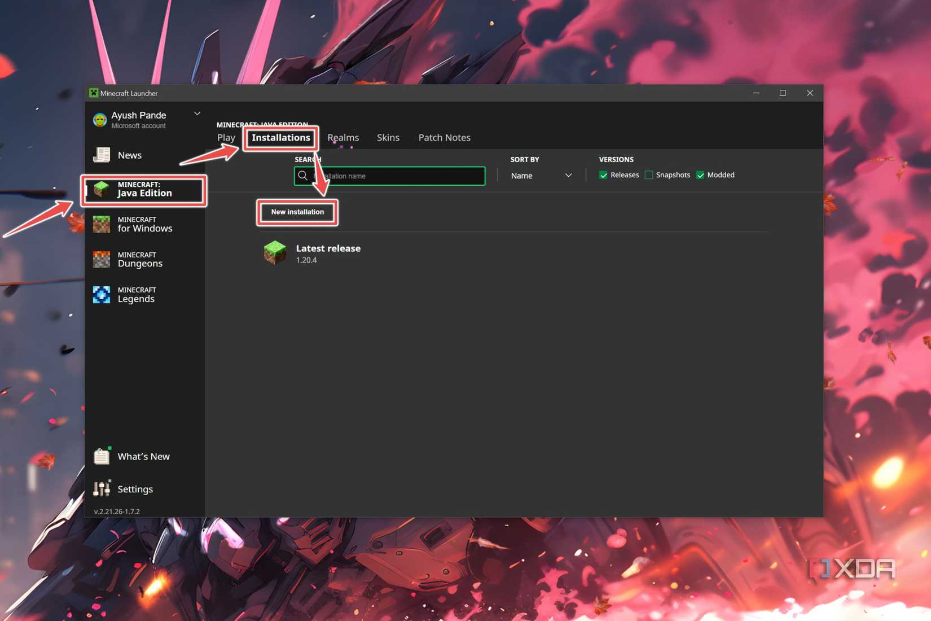Uncheck the Releases versions checkbox

coord(603,175)
